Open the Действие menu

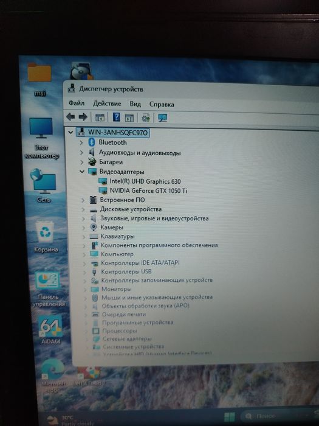click(x=107, y=103)
